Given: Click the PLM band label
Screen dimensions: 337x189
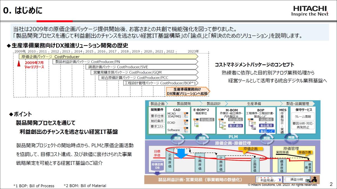Looking at the screenshot, I should (x=233, y=137).
